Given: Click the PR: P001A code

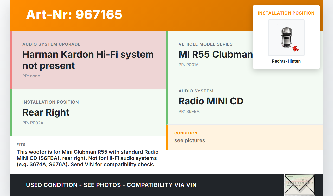Looking at the screenshot, I should 188,65.
